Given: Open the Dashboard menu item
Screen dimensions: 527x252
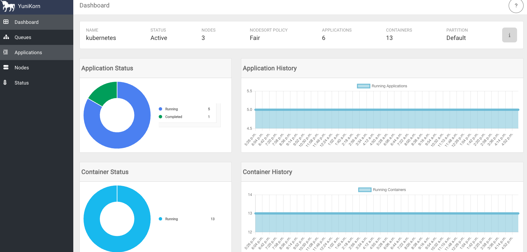Looking at the screenshot, I should click(37, 22).
